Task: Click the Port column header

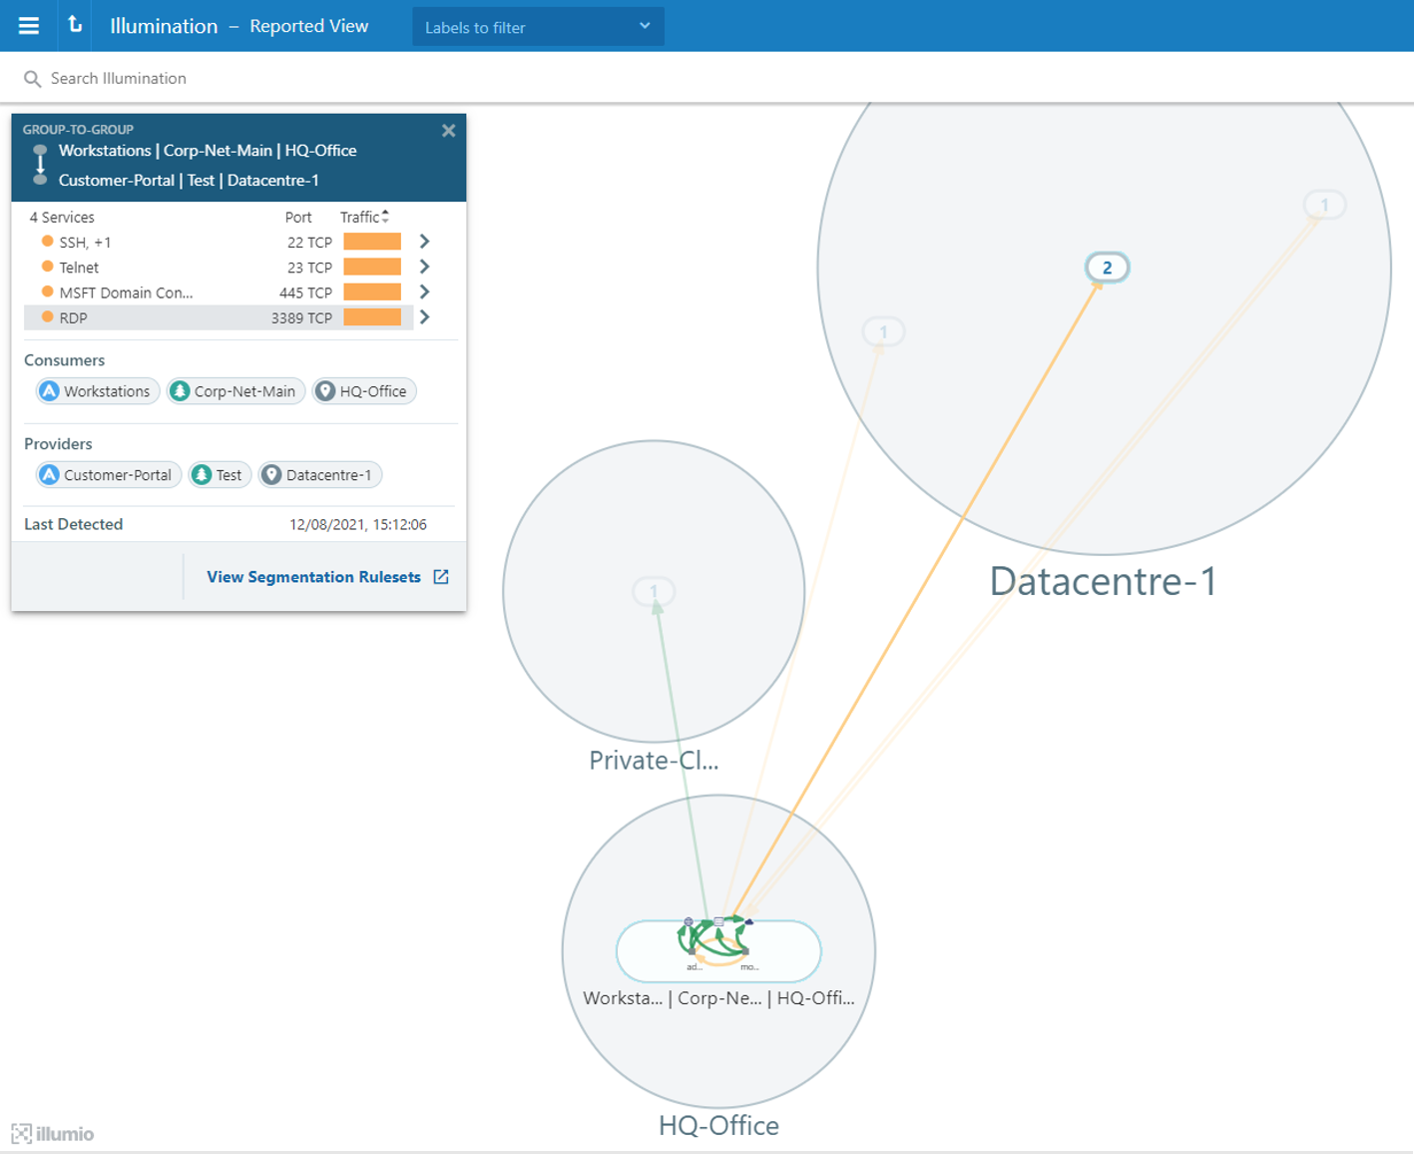Action: [x=298, y=218]
